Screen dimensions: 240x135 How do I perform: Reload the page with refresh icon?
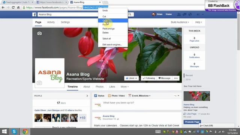point(13,7)
